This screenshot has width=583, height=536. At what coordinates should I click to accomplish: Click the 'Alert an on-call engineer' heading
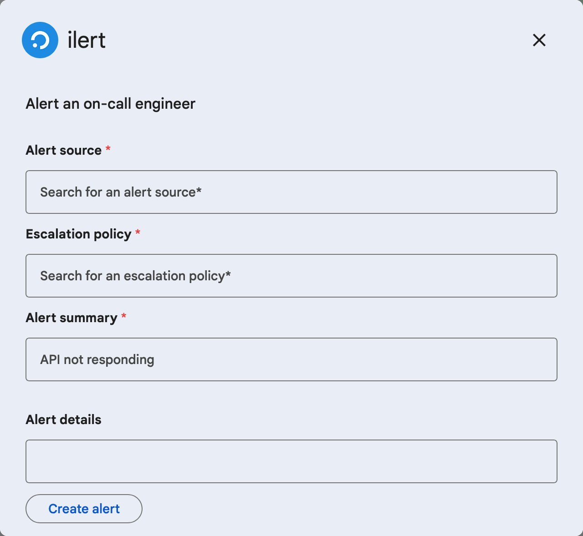pos(110,104)
